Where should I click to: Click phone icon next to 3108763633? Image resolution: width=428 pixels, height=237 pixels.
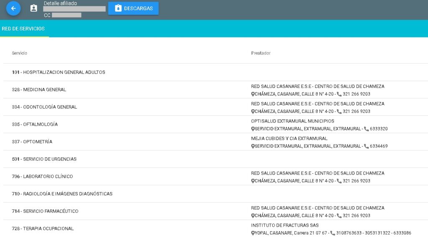click(x=332, y=233)
